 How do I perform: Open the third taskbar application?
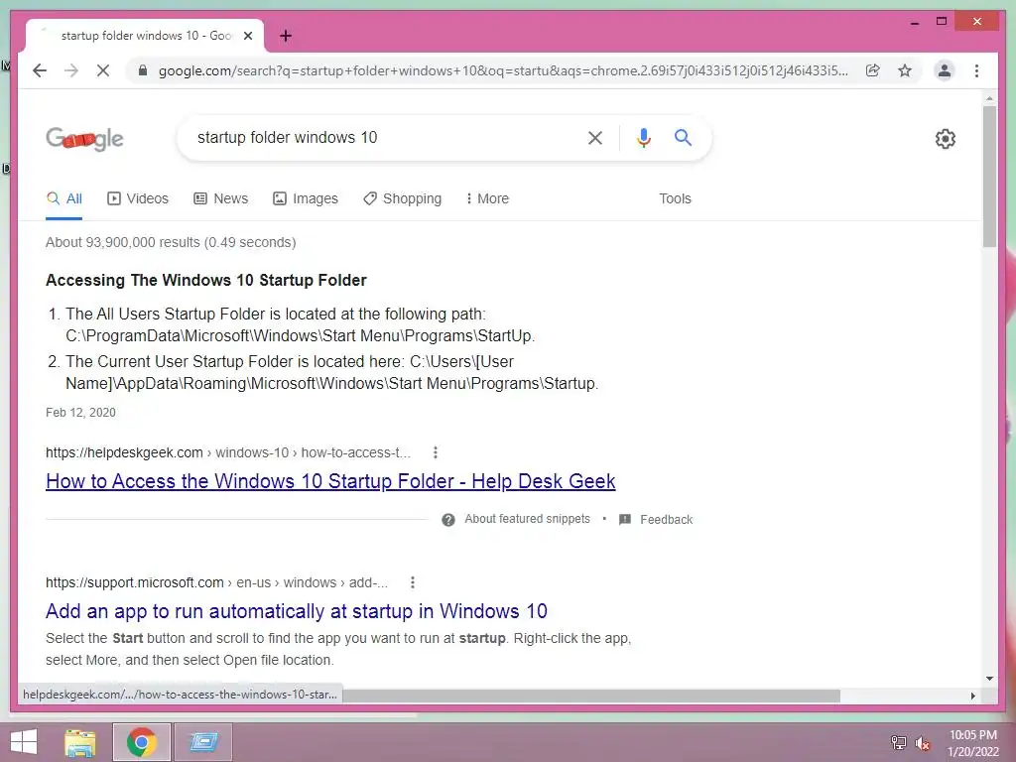coord(203,742)
